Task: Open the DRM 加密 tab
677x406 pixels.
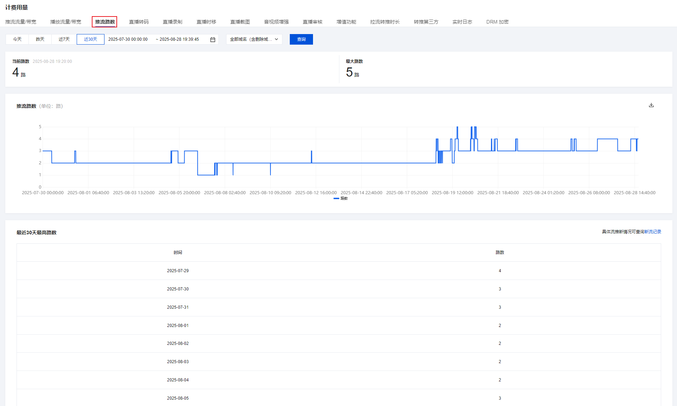Action: click(498, 22)
